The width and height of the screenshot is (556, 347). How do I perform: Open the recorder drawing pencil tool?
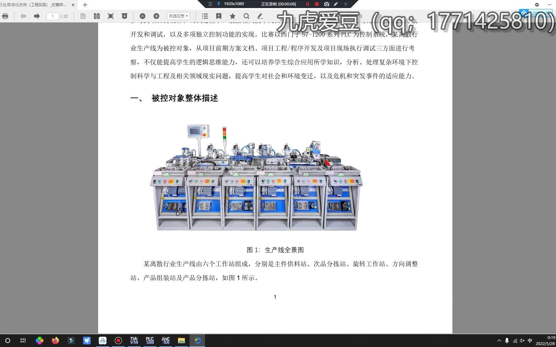336,4
